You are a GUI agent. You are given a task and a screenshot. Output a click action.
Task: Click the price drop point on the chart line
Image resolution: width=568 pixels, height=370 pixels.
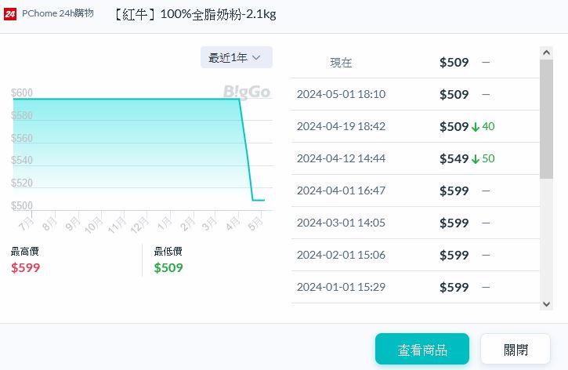point(240,100)
